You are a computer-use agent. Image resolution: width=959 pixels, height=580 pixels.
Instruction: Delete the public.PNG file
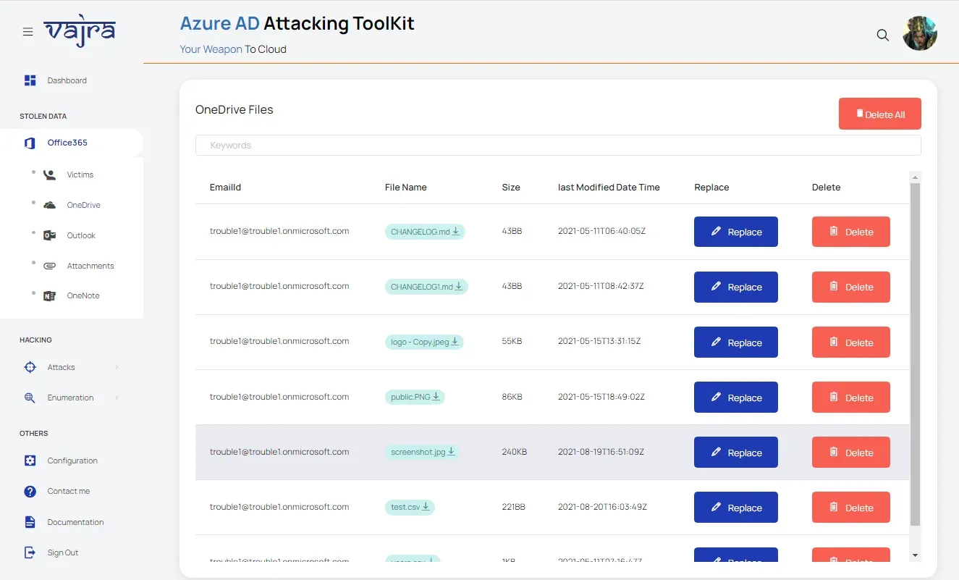tap(851, 398)
